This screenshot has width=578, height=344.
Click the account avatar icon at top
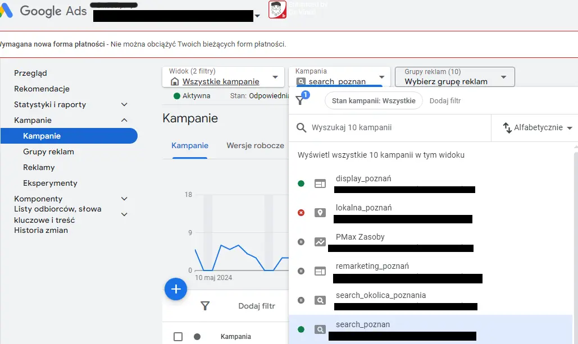click(277, 11)
